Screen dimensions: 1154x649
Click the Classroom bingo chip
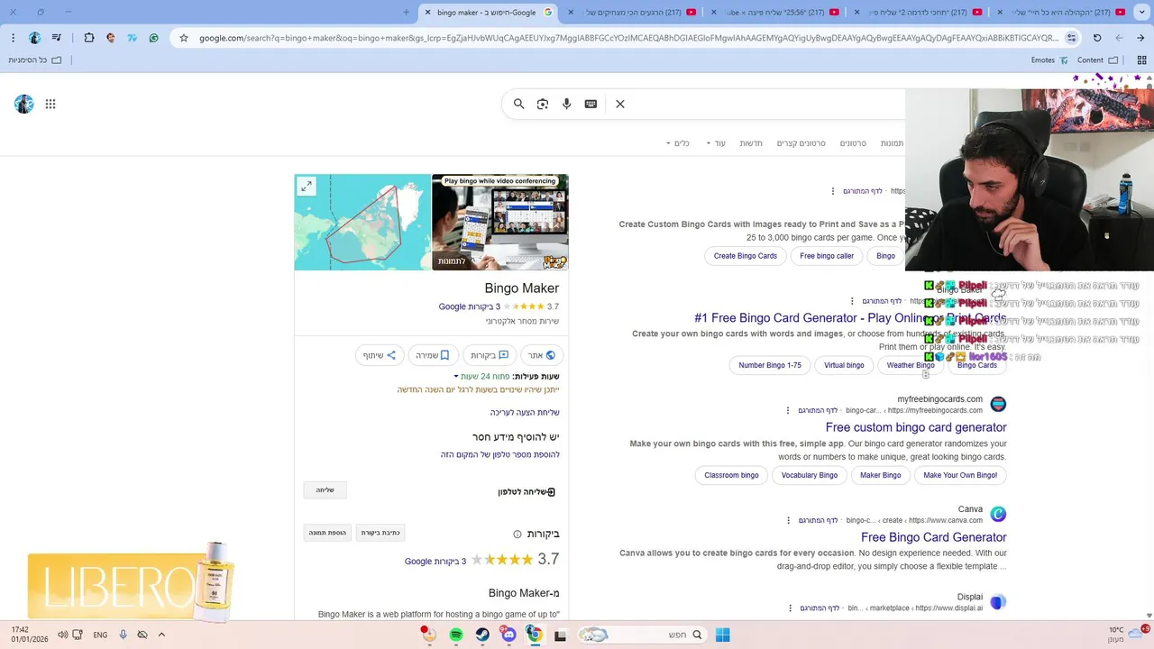click(731, 475)
